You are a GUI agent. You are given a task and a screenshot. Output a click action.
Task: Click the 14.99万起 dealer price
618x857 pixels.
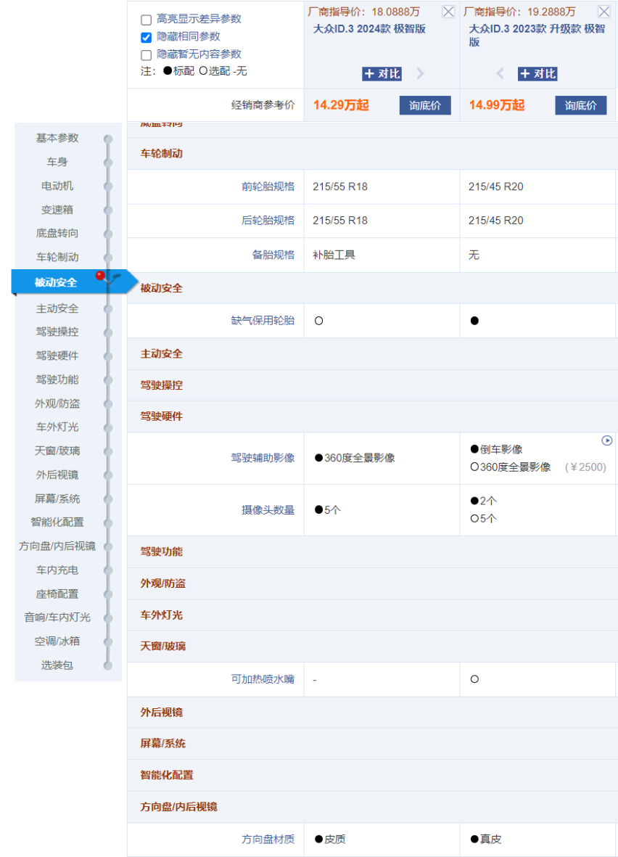[x=497, y=105]
